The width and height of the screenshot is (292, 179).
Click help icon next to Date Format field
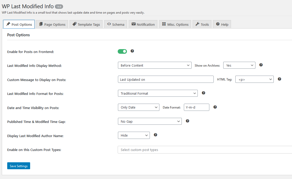tap(215, 107)
